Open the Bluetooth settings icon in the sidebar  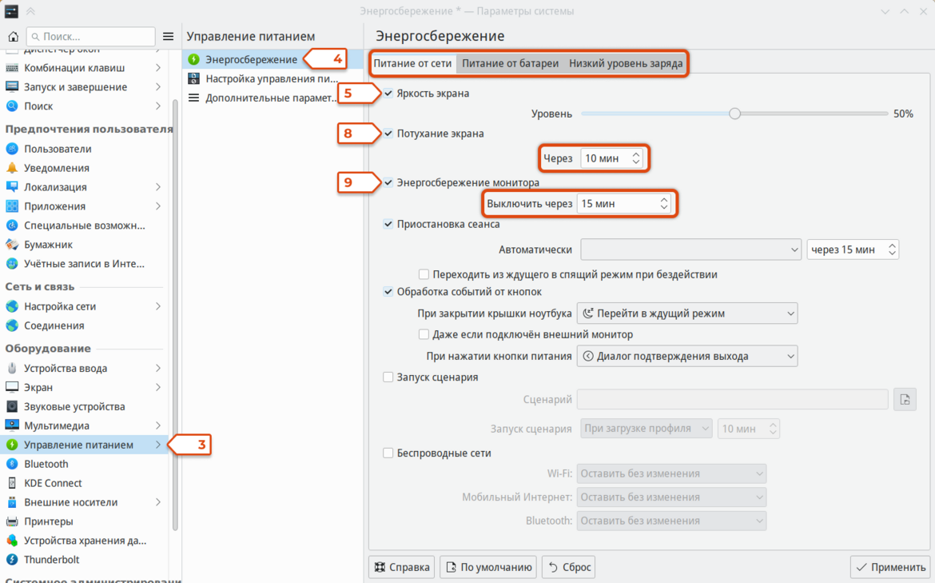(x=12, y=464)
